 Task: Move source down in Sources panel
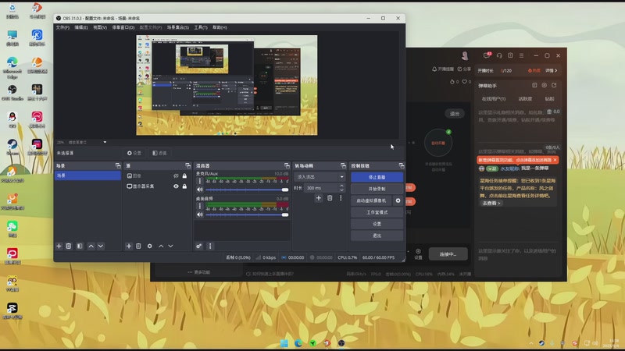click(x=170, y=246)
